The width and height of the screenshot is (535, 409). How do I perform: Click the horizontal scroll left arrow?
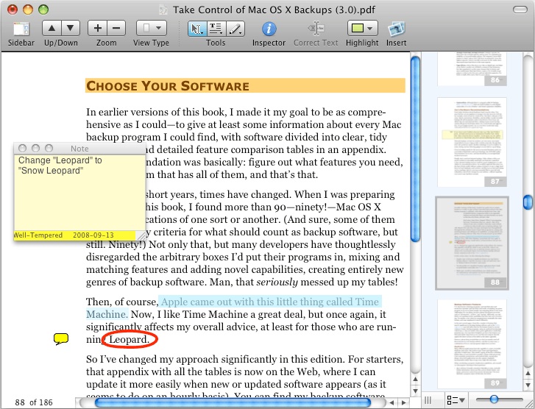[x=391, y=402]
